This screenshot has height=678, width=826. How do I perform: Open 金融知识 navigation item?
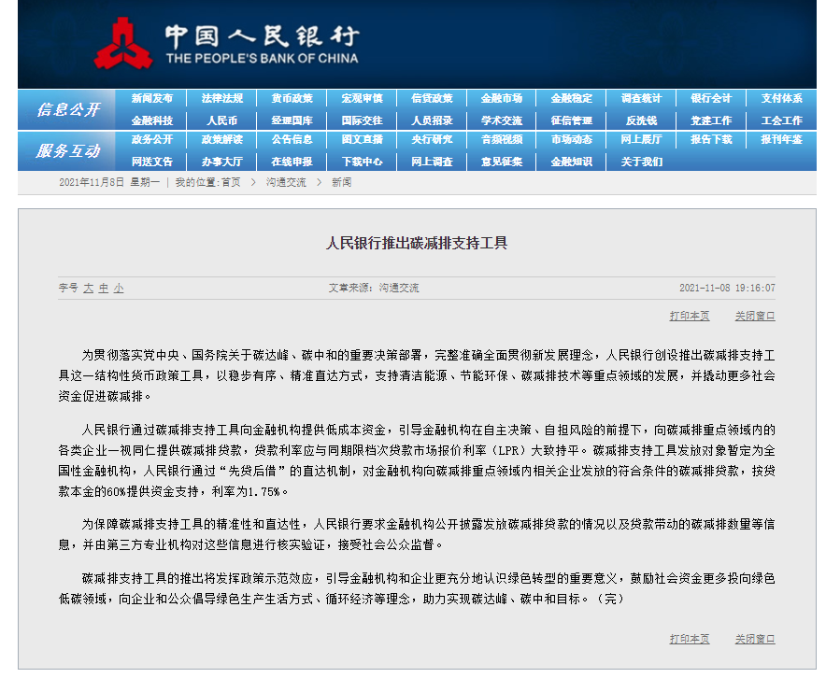pos(572,162)
